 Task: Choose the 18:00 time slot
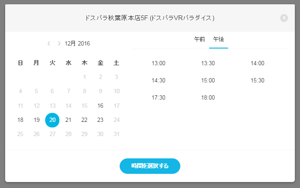point(208,97)
